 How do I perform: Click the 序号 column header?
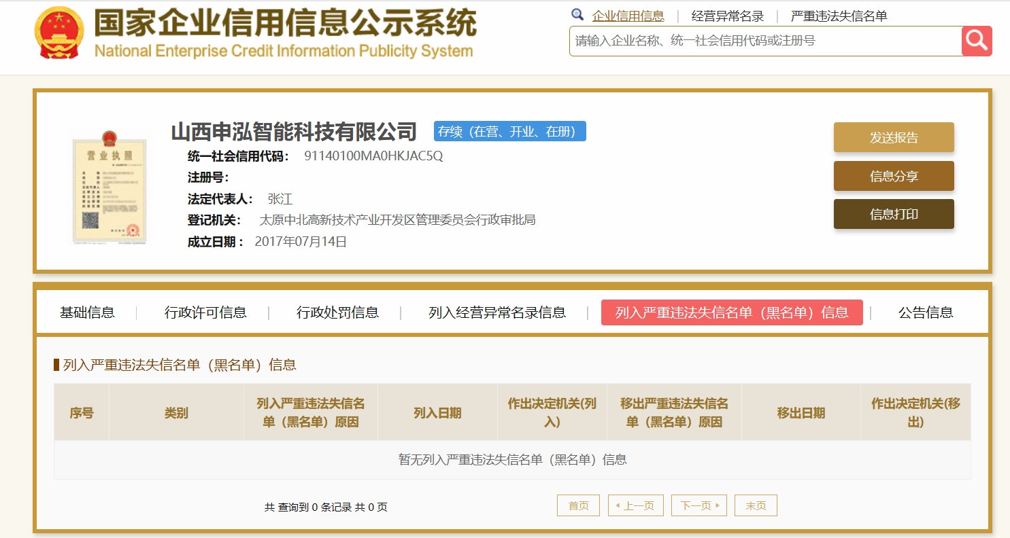click(x=82, y=412)
